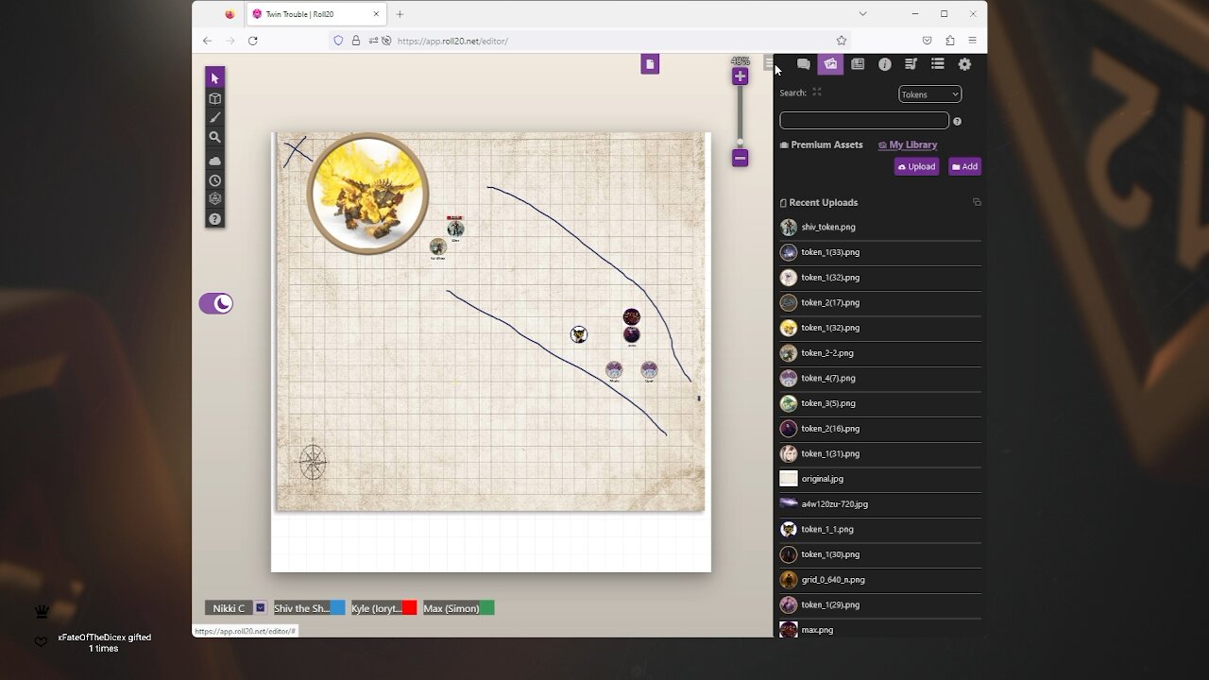The height and width of the screenshot is (680, 1209).
Task: Click the Nikki C player name
Action: coord(229,608)
